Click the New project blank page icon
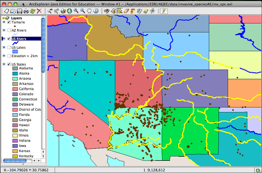The width and height of the screenshot is (262, 173). [x=7, y=11]
